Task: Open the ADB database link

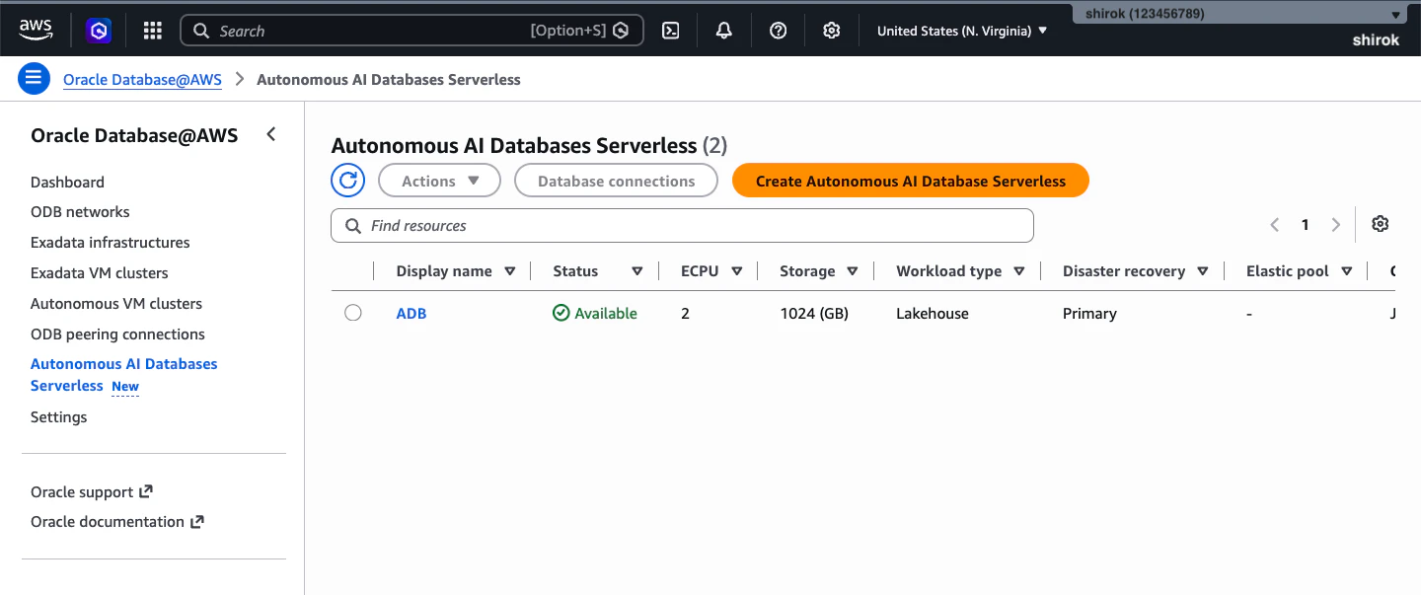Action: (x=411, y=313)
